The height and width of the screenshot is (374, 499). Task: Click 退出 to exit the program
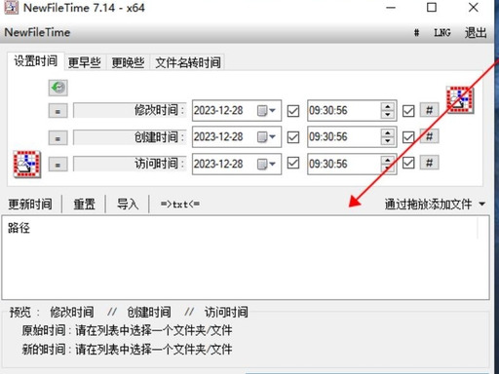pos(476,32)
